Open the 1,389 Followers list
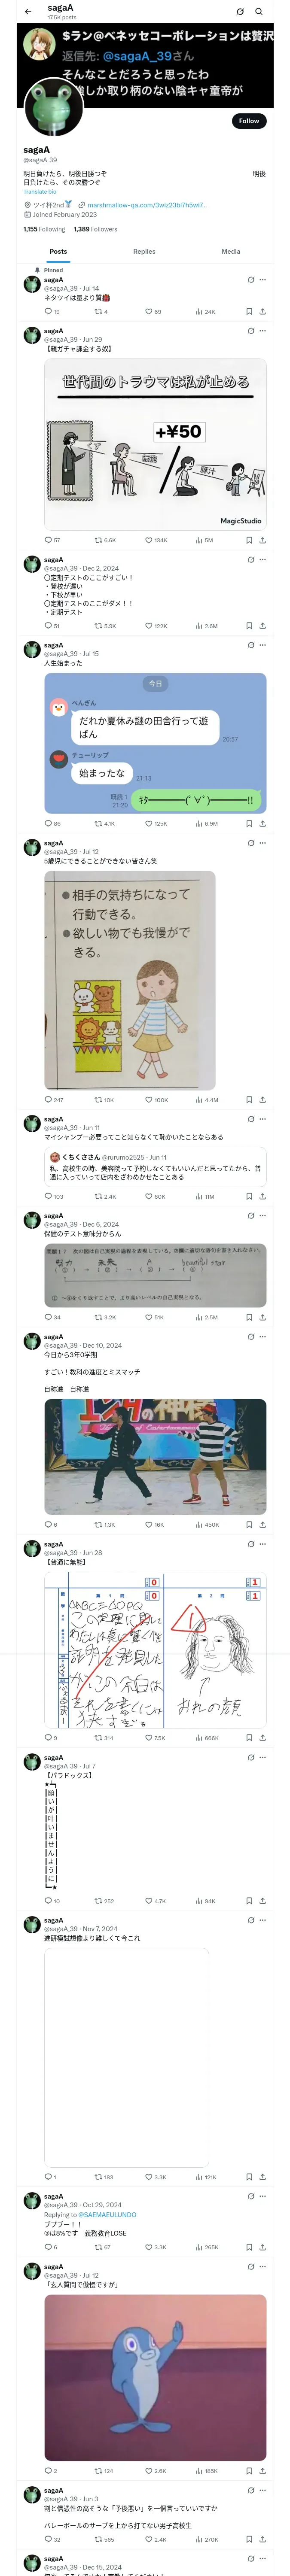 [x=95, y=229]
